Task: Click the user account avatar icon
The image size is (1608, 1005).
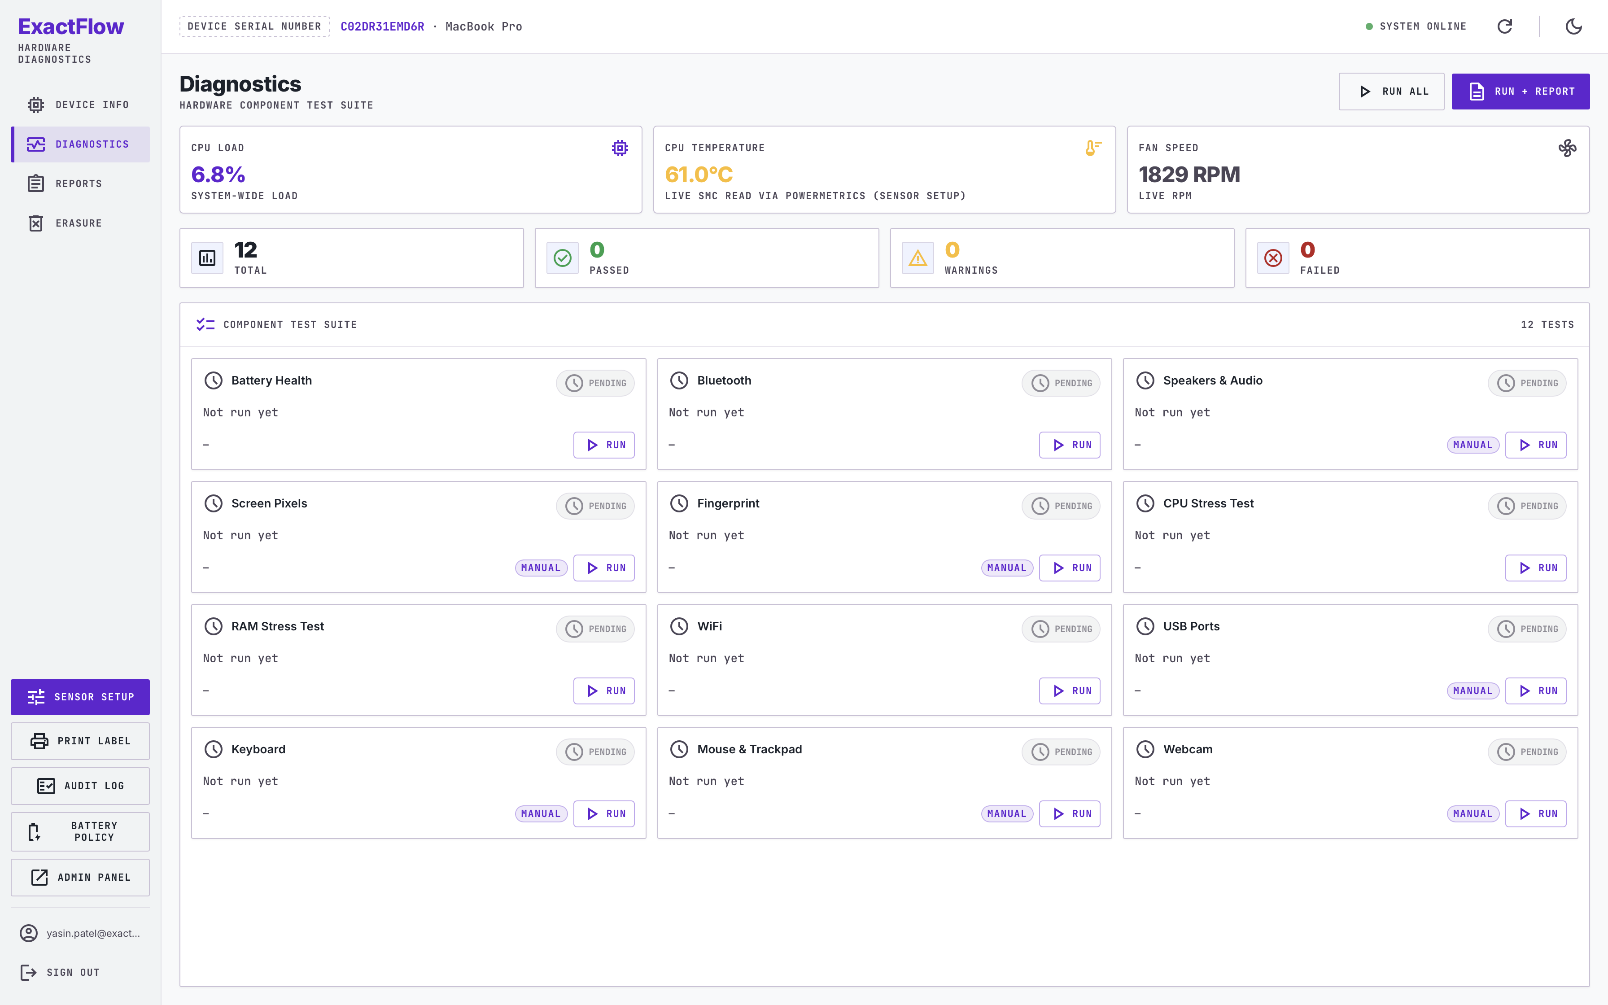Action: (x=29, y=933)
